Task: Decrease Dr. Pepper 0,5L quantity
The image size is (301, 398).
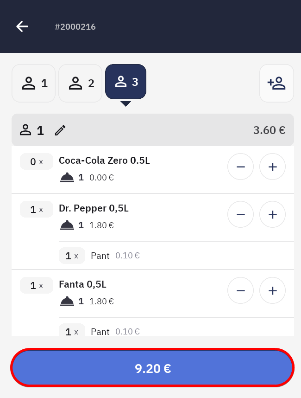Action: tap(240, 214)
